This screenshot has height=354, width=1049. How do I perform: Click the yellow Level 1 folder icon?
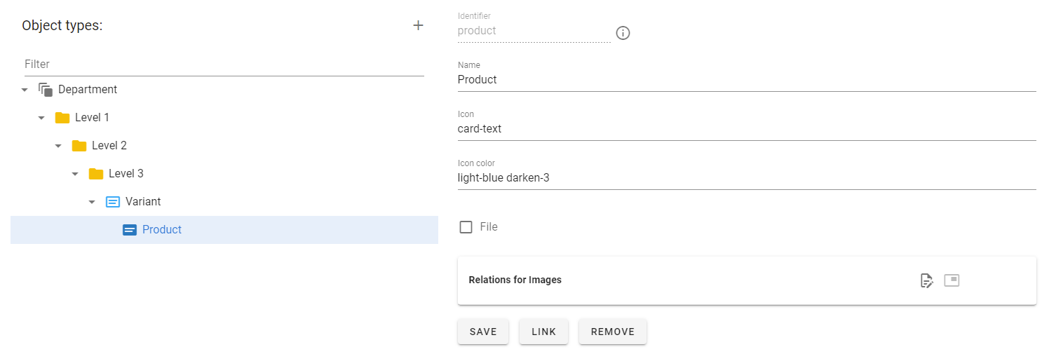tap(62, 118)
